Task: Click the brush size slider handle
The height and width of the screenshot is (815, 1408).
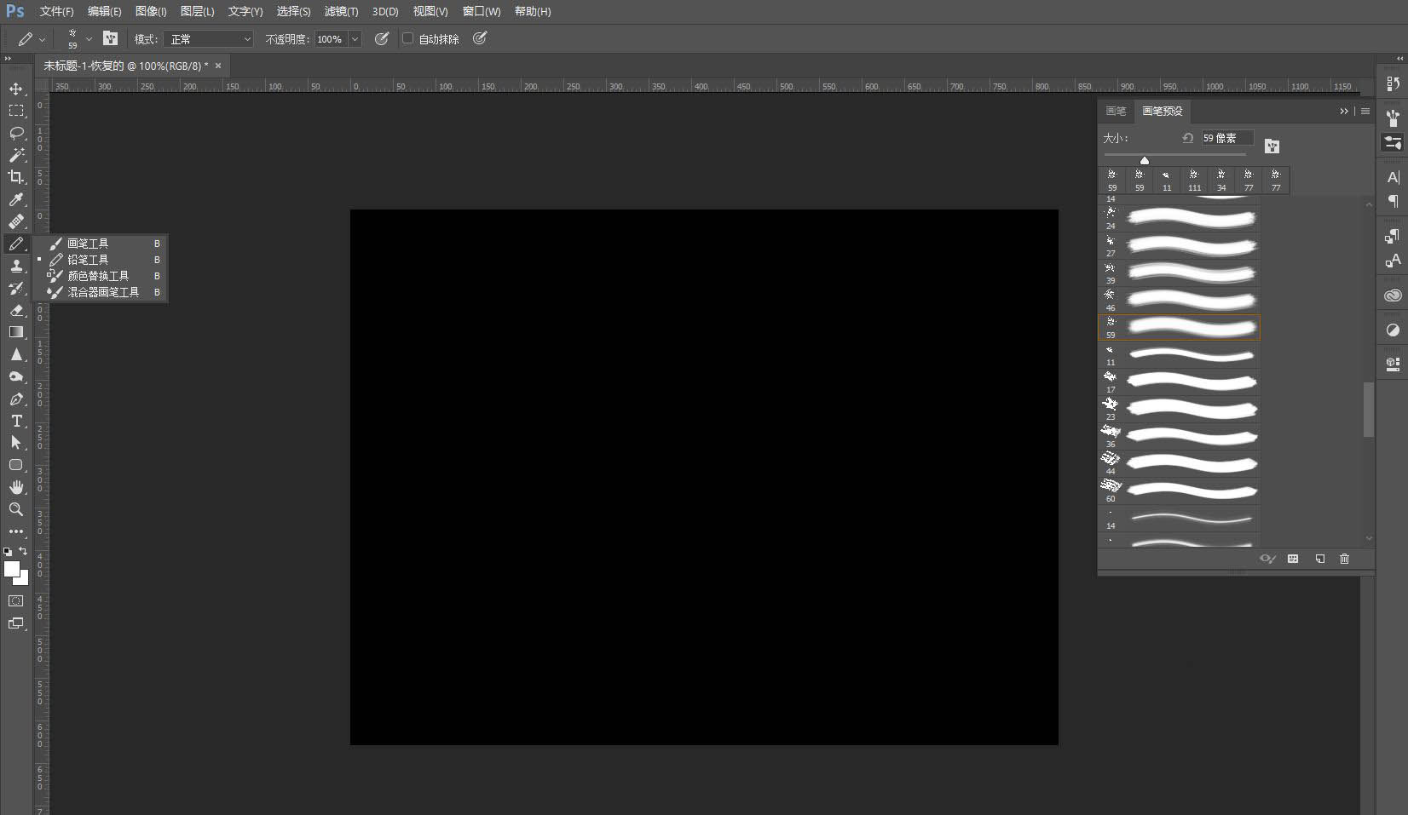Action: click(1145, 160)
